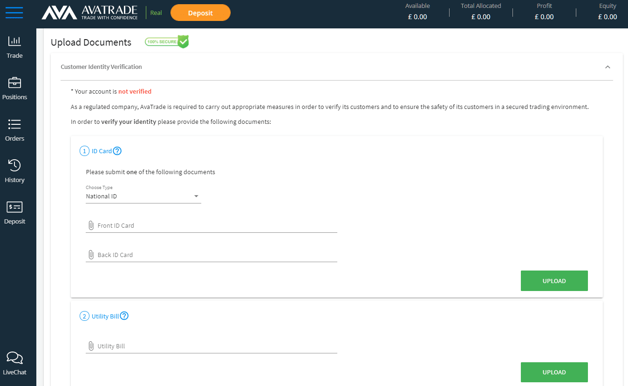Click the Utility Bill help question mark
The height and width of the screenshot is (386, 628).
tap(124, 315)
